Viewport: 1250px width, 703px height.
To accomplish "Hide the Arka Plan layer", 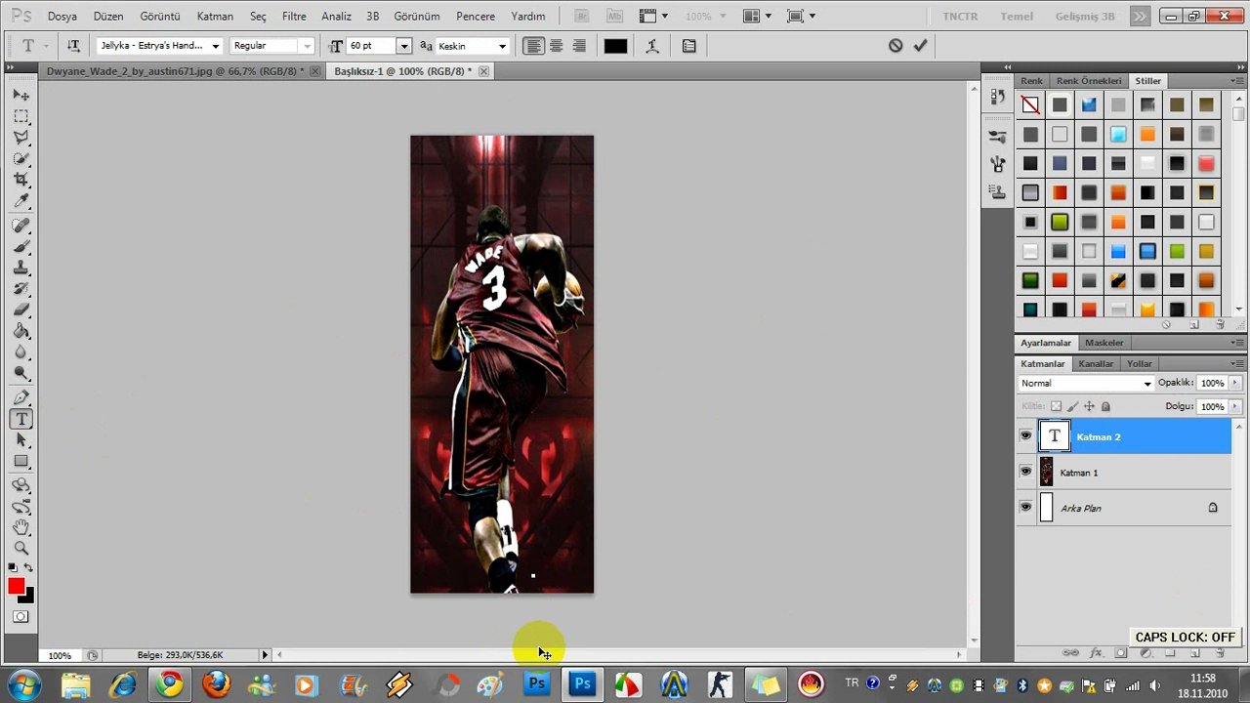I will (x=1025, y=508).
